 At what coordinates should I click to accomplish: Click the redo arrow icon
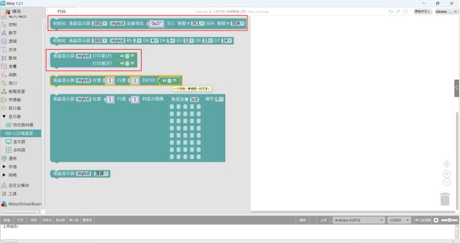pyautogui.click(x=398, y=11)
